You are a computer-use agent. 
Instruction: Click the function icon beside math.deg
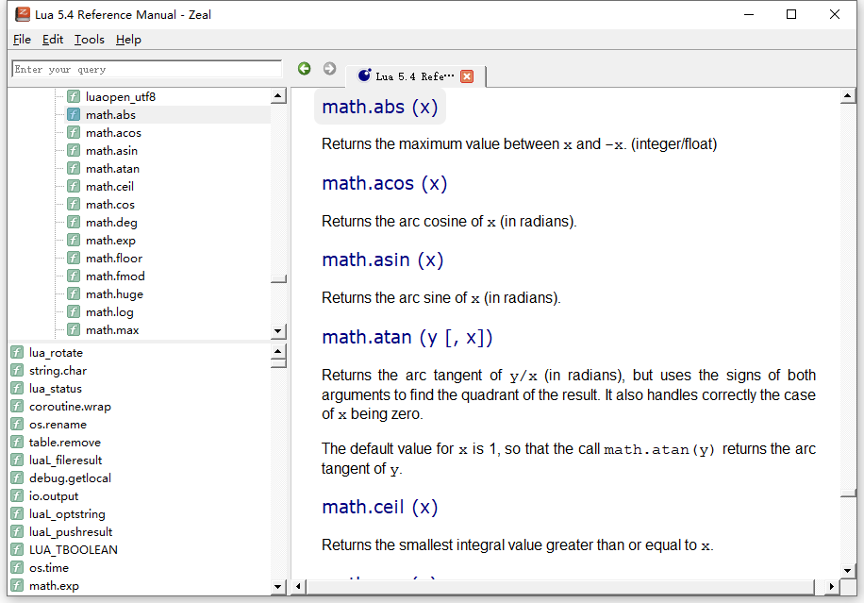(x=74, y=222)
